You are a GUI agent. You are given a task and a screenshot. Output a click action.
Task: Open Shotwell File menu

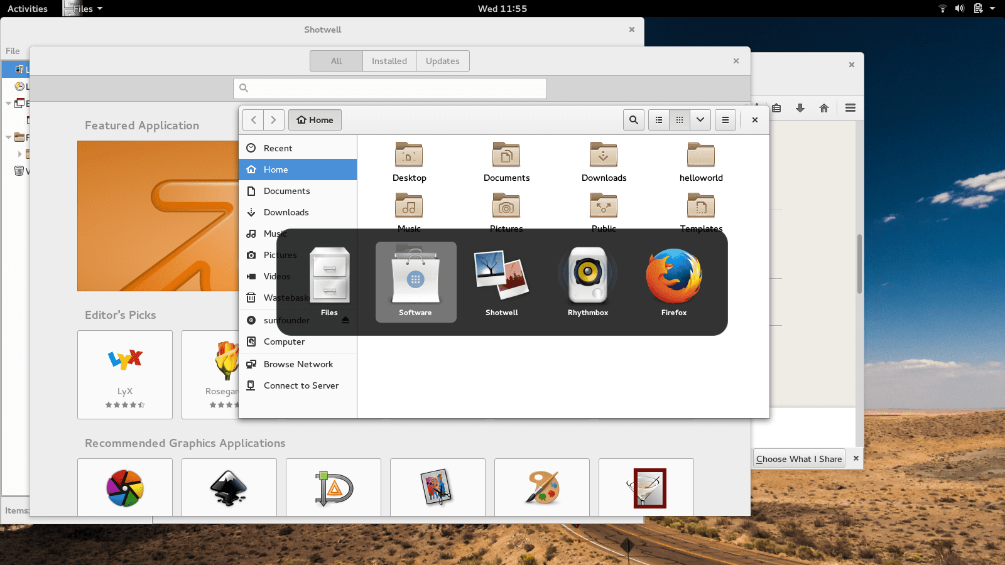pos(13,51)
